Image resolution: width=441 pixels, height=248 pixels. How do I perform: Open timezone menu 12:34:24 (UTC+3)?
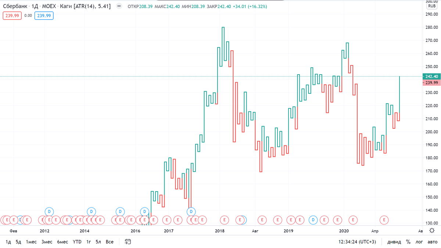(357, 242)
